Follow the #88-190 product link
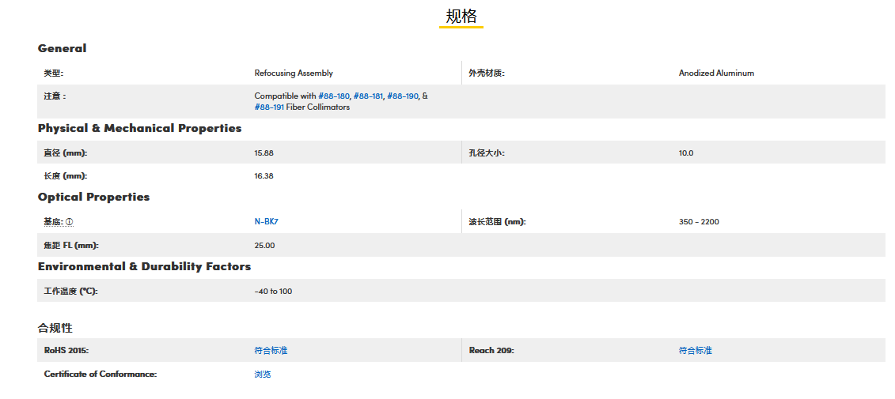The image size is (895, 399). [403, 96]
